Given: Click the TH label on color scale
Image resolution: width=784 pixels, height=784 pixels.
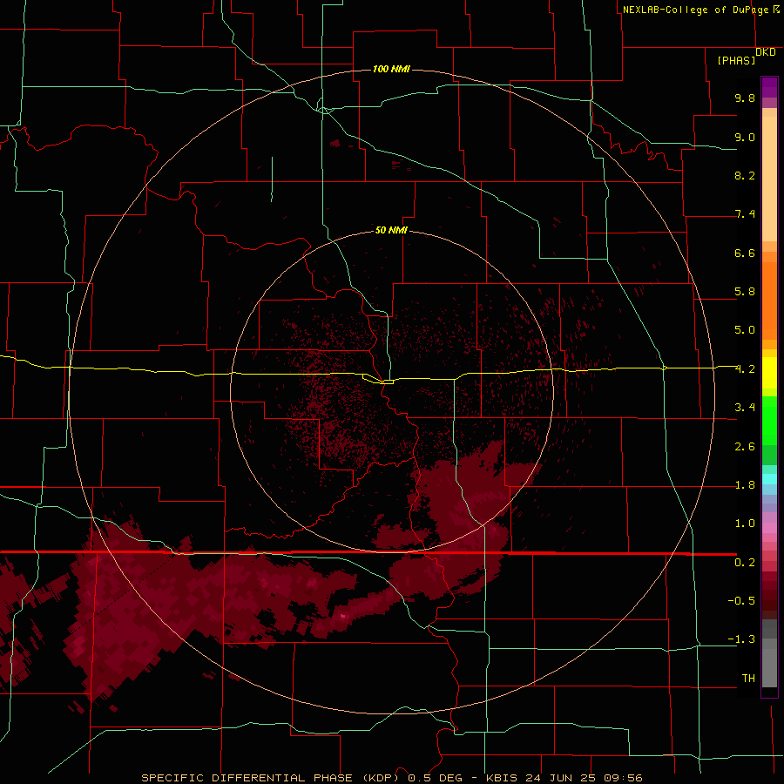Looking at the screenshot, I should pyautogui.click(x=748, y=679).
